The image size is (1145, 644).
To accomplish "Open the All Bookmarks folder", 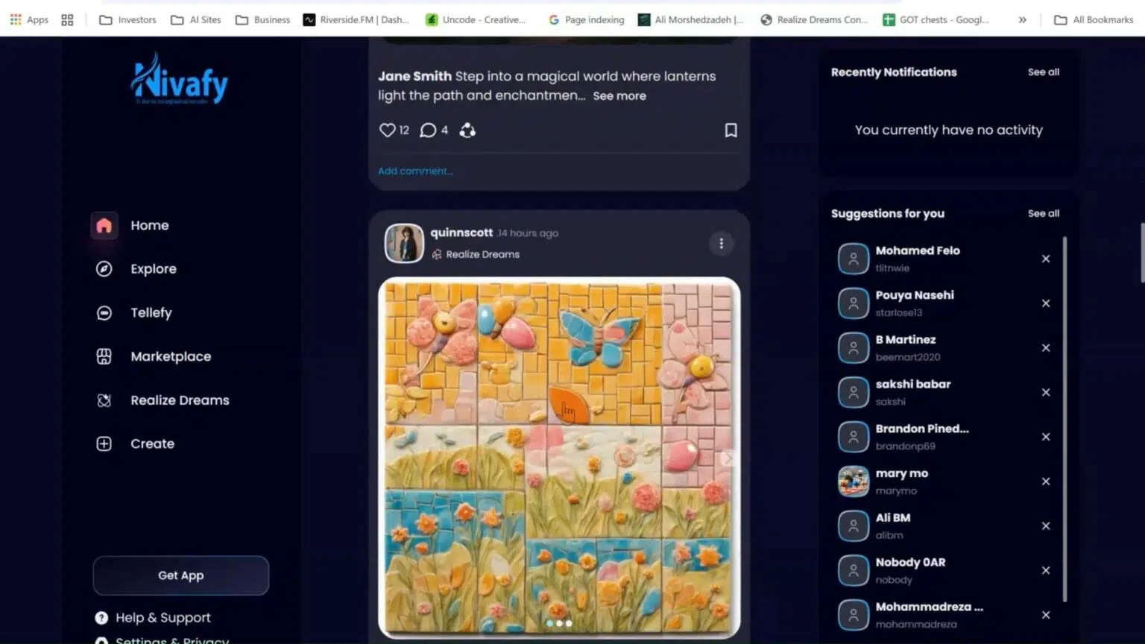I will (x=1094, y=19).
